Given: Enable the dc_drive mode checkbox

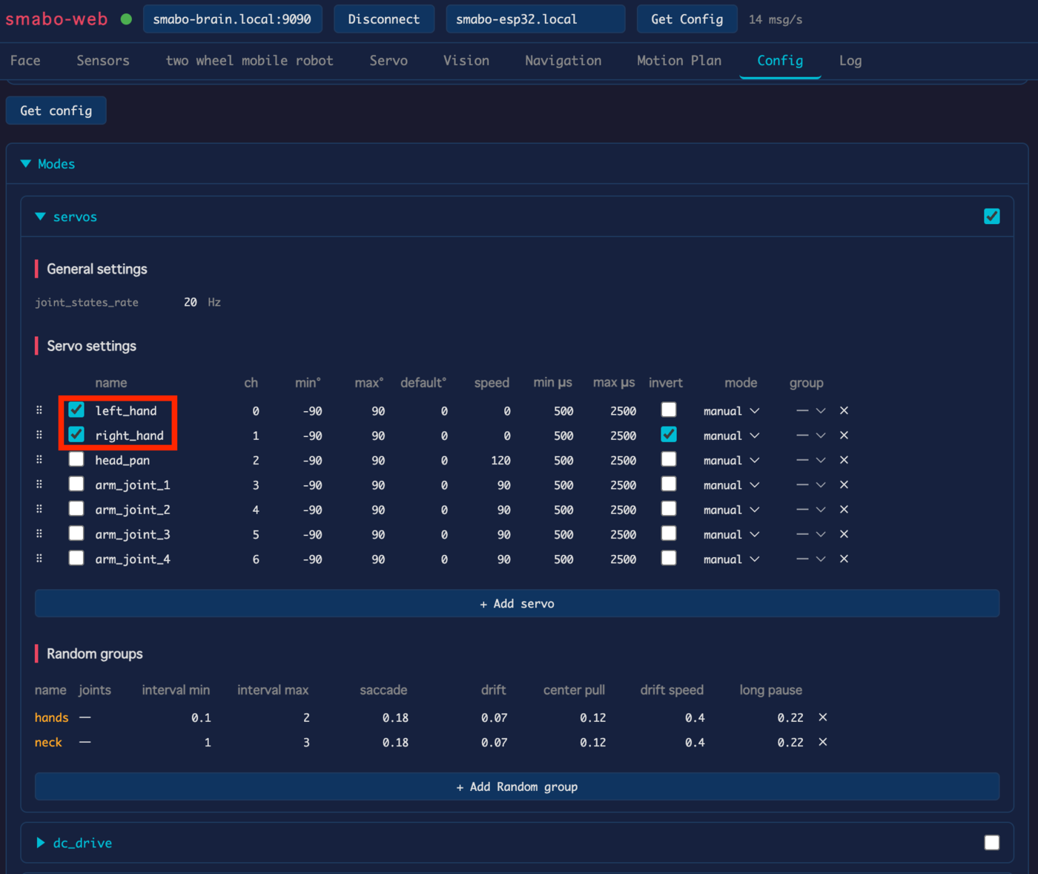Looking at the screenshot, I should point(992,842).
